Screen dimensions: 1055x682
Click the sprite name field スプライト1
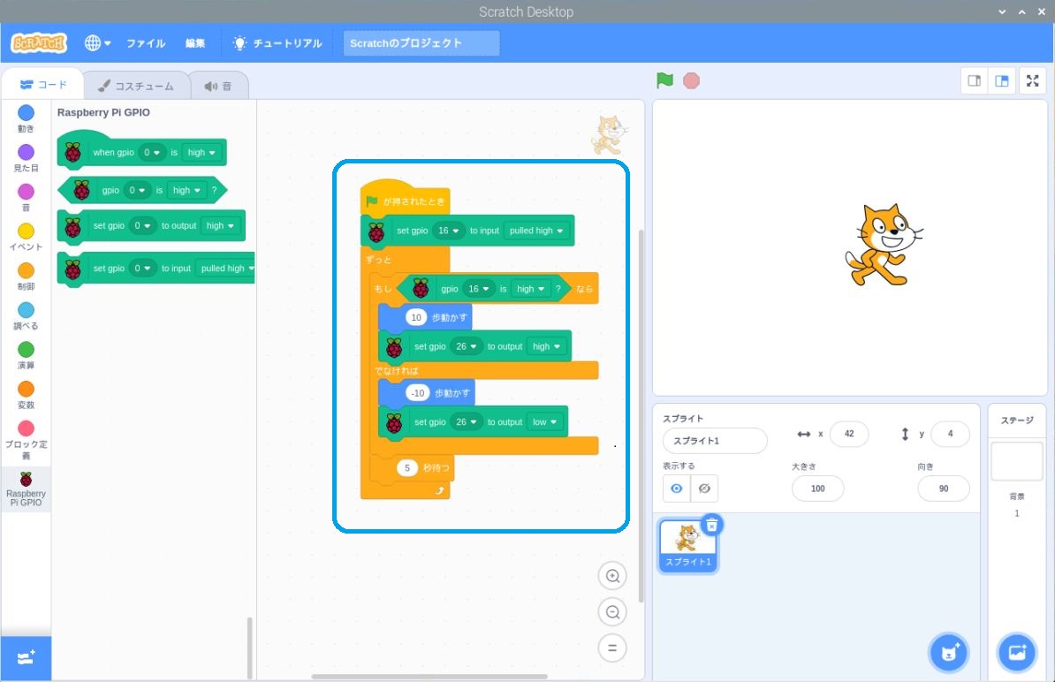pyautogui.click(x=715, y=441)
